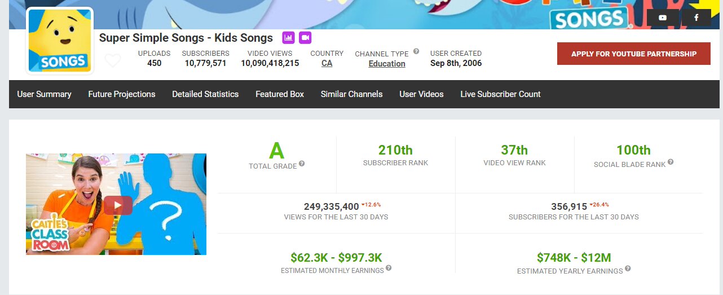Open the Detailed Statistics tab
This screenshot has height=295, width=723.
205,94
